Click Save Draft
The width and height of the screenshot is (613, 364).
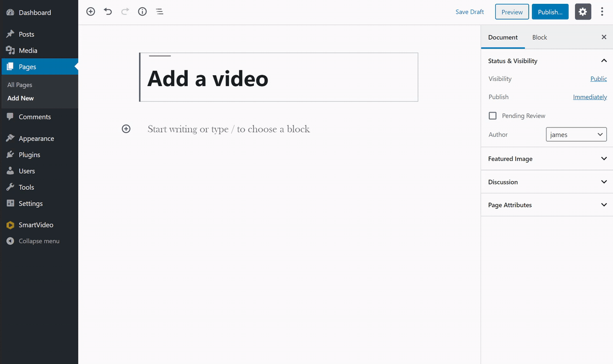point(469,12)
